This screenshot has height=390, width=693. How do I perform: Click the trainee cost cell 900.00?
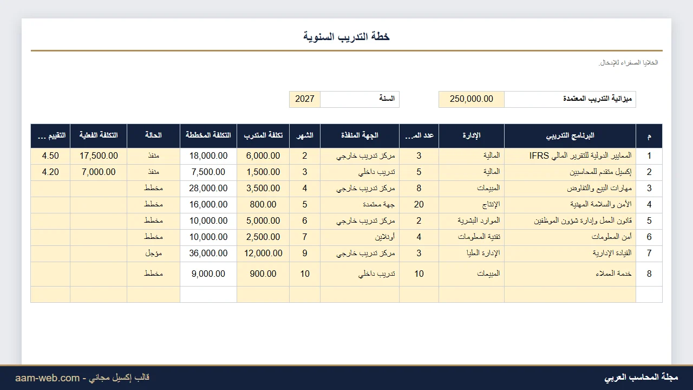click(x=263, y=274)
